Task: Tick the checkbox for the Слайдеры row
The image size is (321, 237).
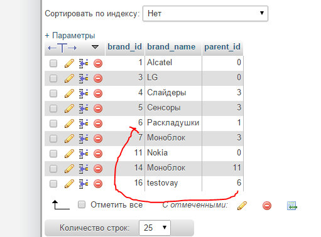Action: 53,93
